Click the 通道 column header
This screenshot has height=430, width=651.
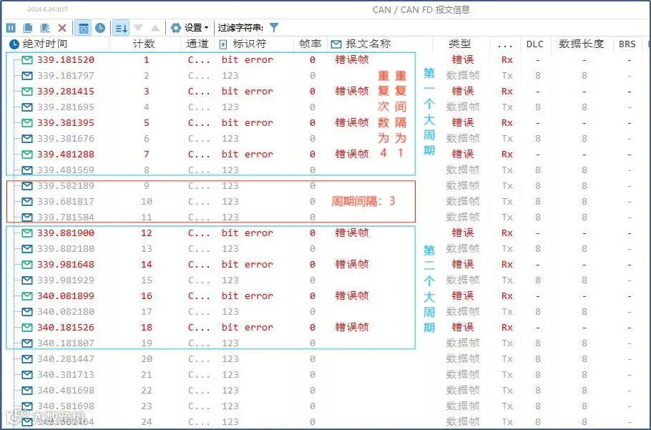click(x=197, y=44)
